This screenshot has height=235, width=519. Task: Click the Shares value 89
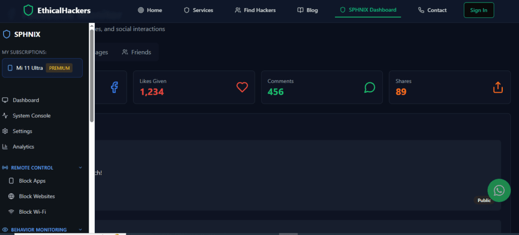401,92
